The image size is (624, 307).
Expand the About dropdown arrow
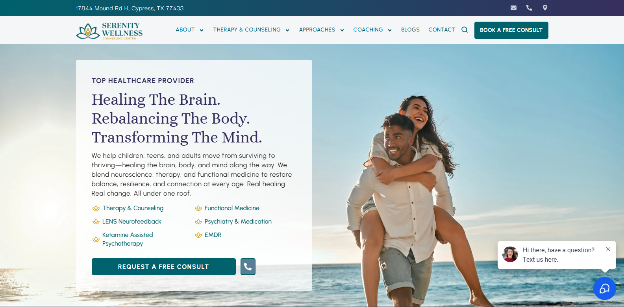202,30
